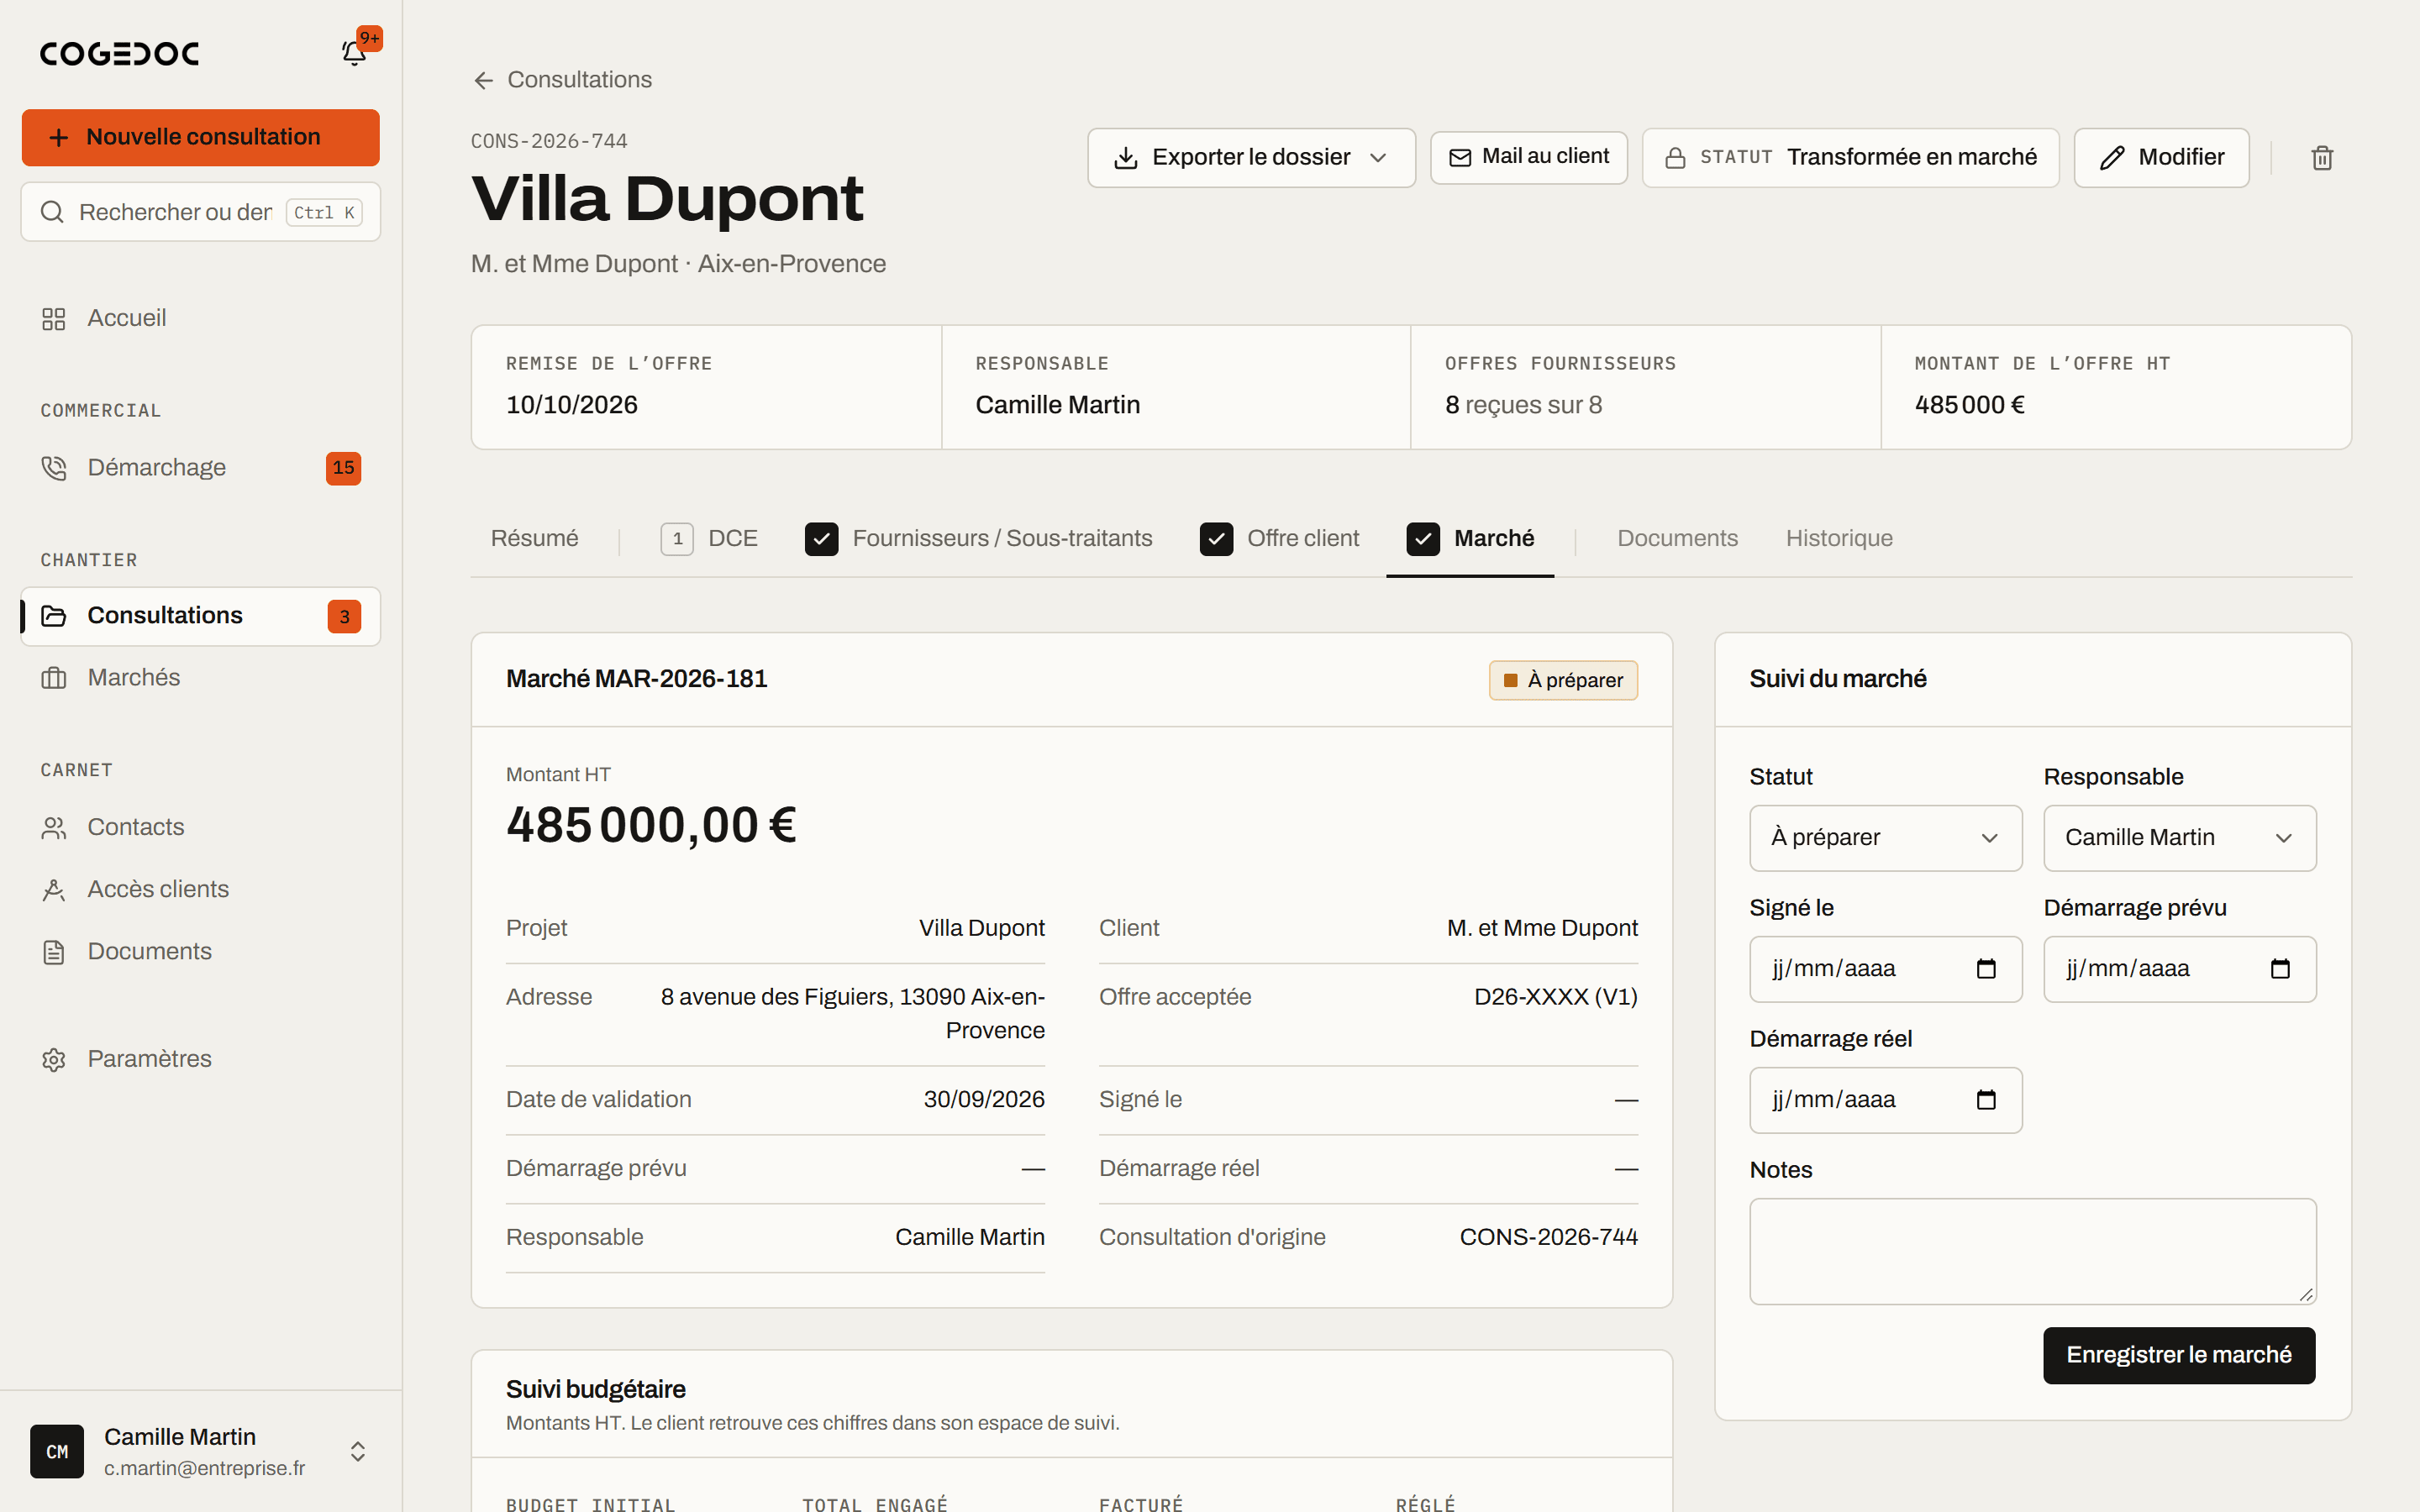The image size is (2420, 1512).
Task: Open Marchés in the sidebar
Action: 200,678
